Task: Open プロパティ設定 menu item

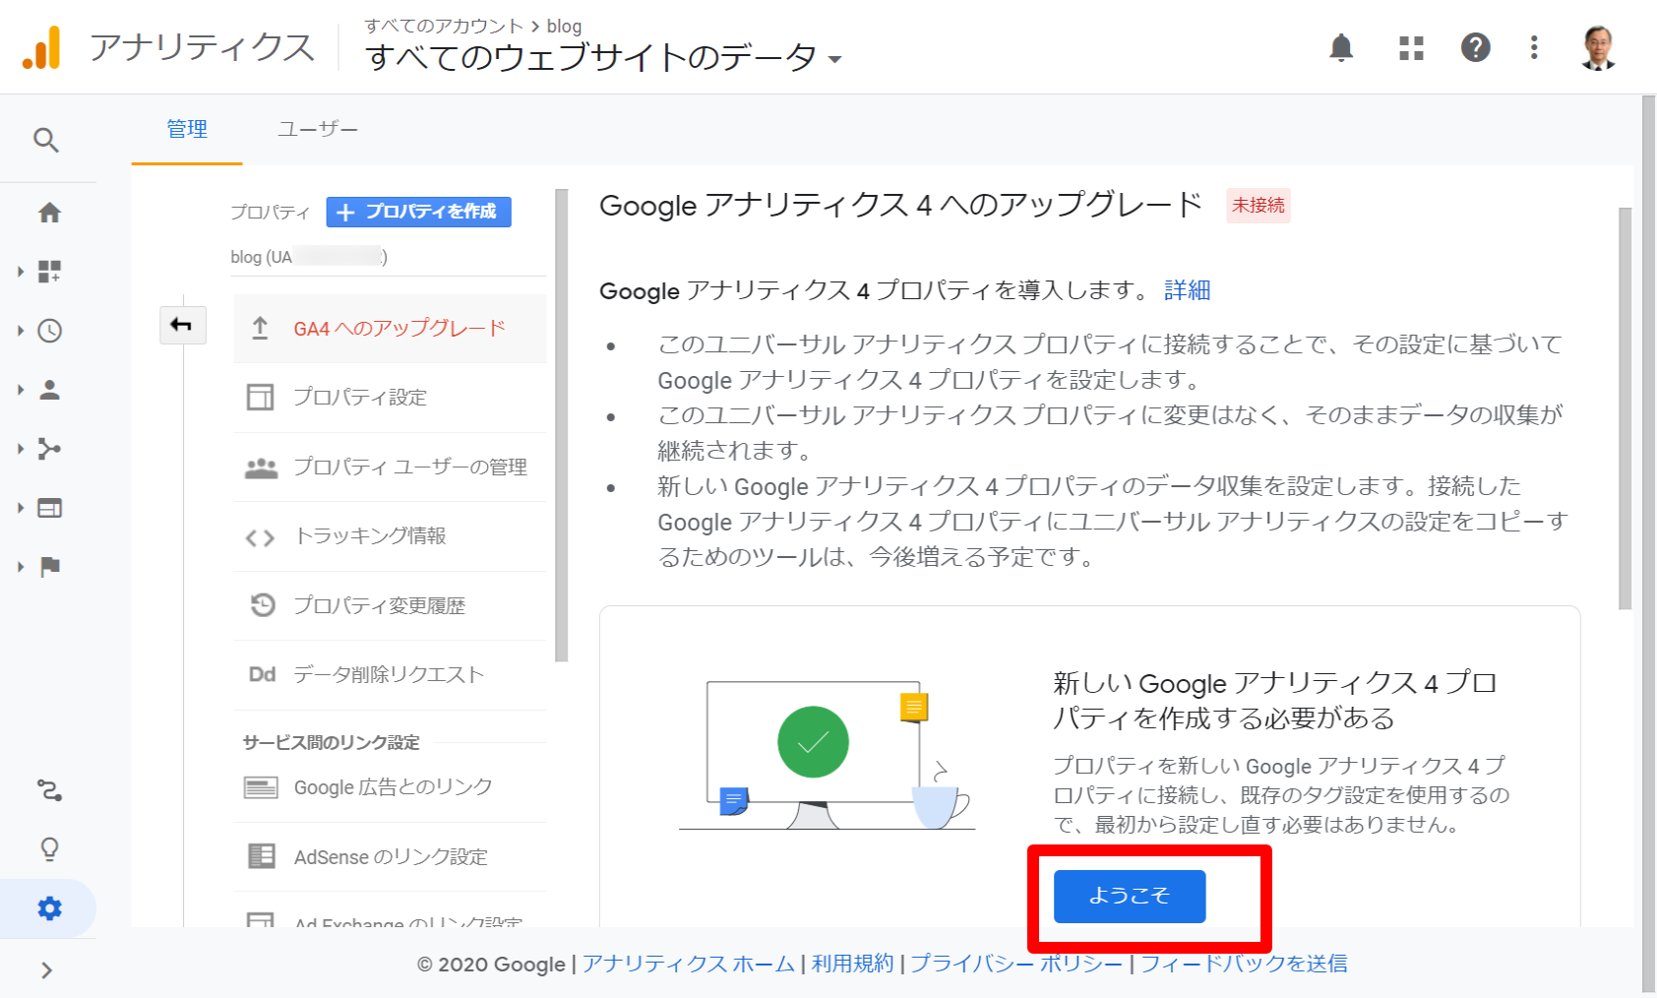Action: [390, 398]
